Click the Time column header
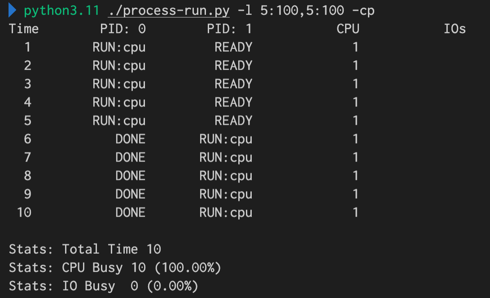Screen dimensions: 490x298 point(24,29)
